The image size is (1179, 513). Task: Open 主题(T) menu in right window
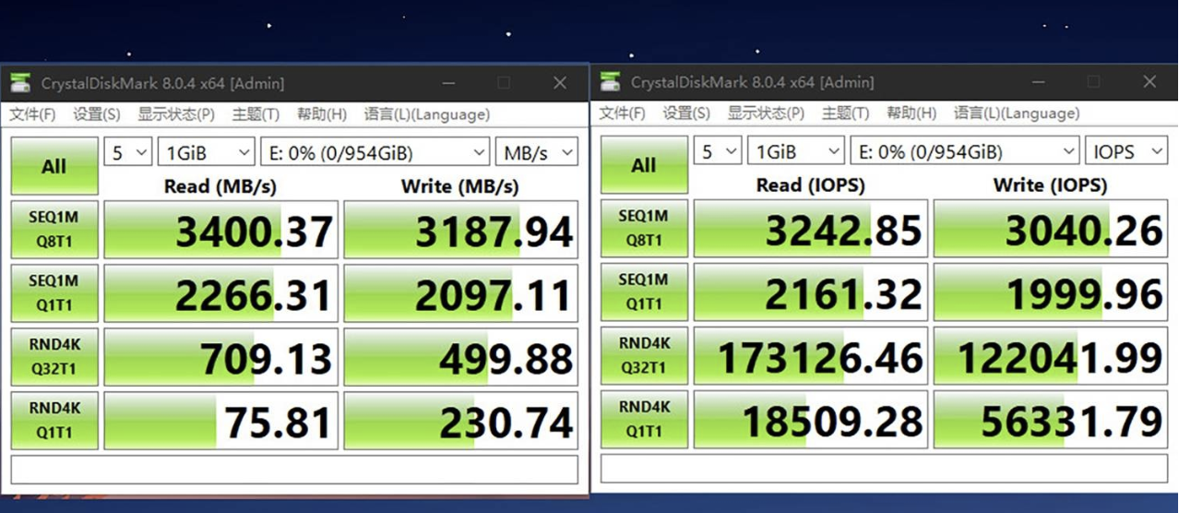click(x=845, y=113)
